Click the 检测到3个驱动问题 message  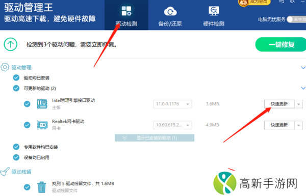(71, 45)
